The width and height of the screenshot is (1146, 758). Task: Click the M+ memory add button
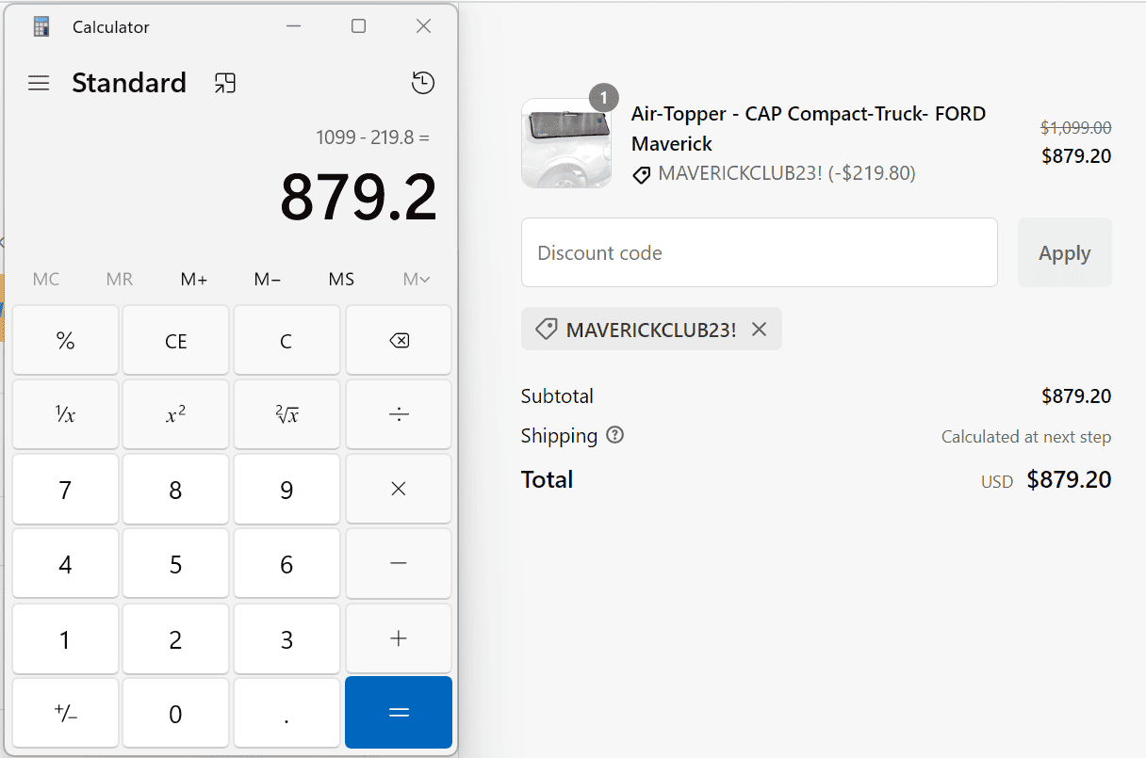(x=194, y=279)
